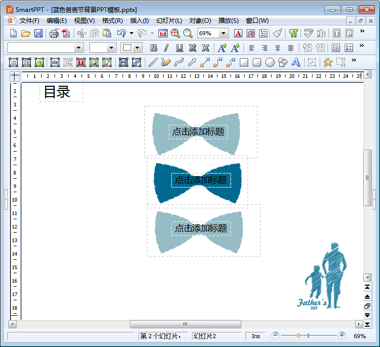Open the 格式(R) menu
This screenshot has width=380, height=347.
click(113, 21)
